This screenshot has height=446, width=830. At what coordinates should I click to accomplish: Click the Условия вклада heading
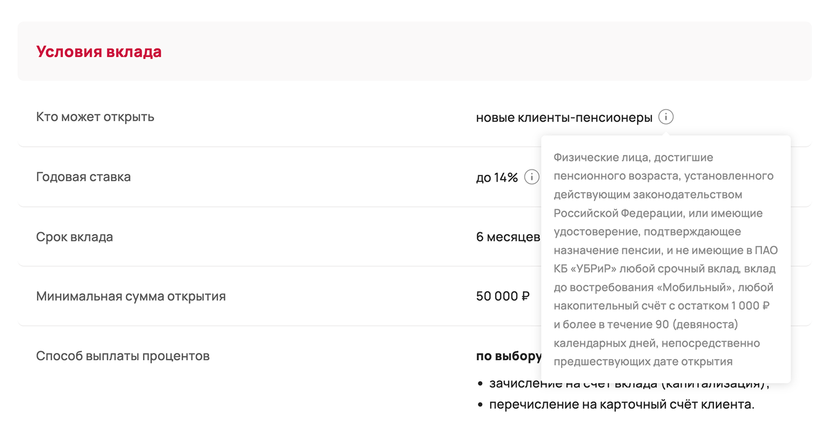pyautogui.click(x=99, y=52)
